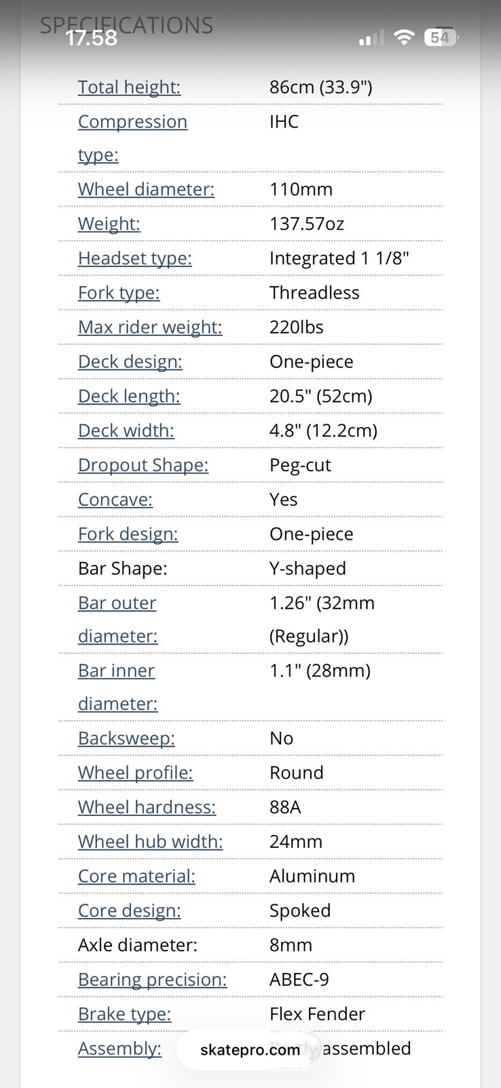Tap the skatepro.com address pill

coord(250,1049)
